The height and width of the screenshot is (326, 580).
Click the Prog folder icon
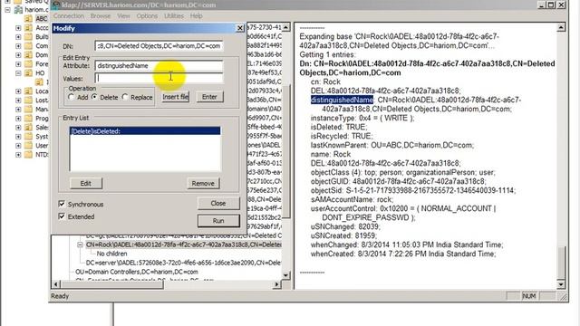click(x=28, y=119)
